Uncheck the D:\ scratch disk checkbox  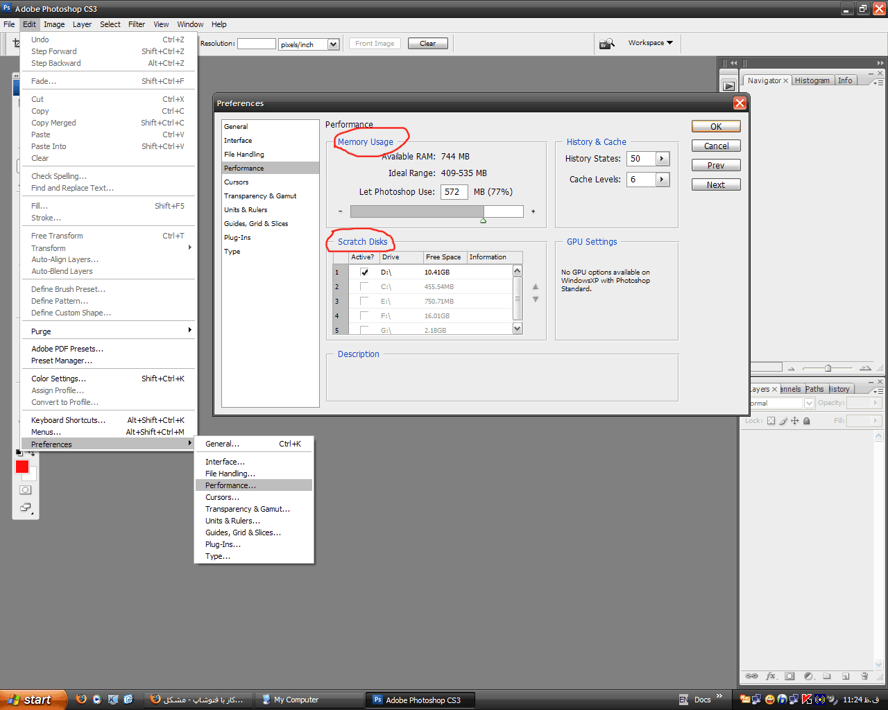click(364, 272)
